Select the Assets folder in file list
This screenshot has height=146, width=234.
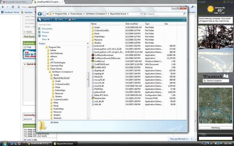(97, 27)
